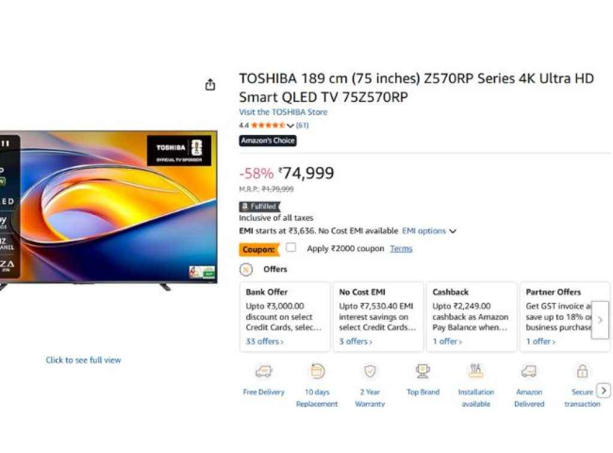
Task: Open the star rating breakdown dropdown
Action: (x=291, y=125)
